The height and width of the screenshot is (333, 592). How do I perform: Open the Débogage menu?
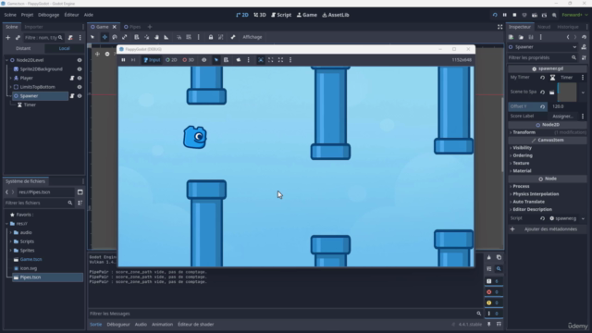(49, 15)
